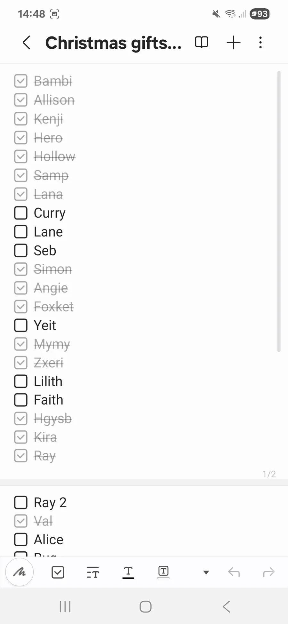This screenshot has width=288, height=624.
Task: Mark Ray 2 as done
Action: [x=21, y=502]
